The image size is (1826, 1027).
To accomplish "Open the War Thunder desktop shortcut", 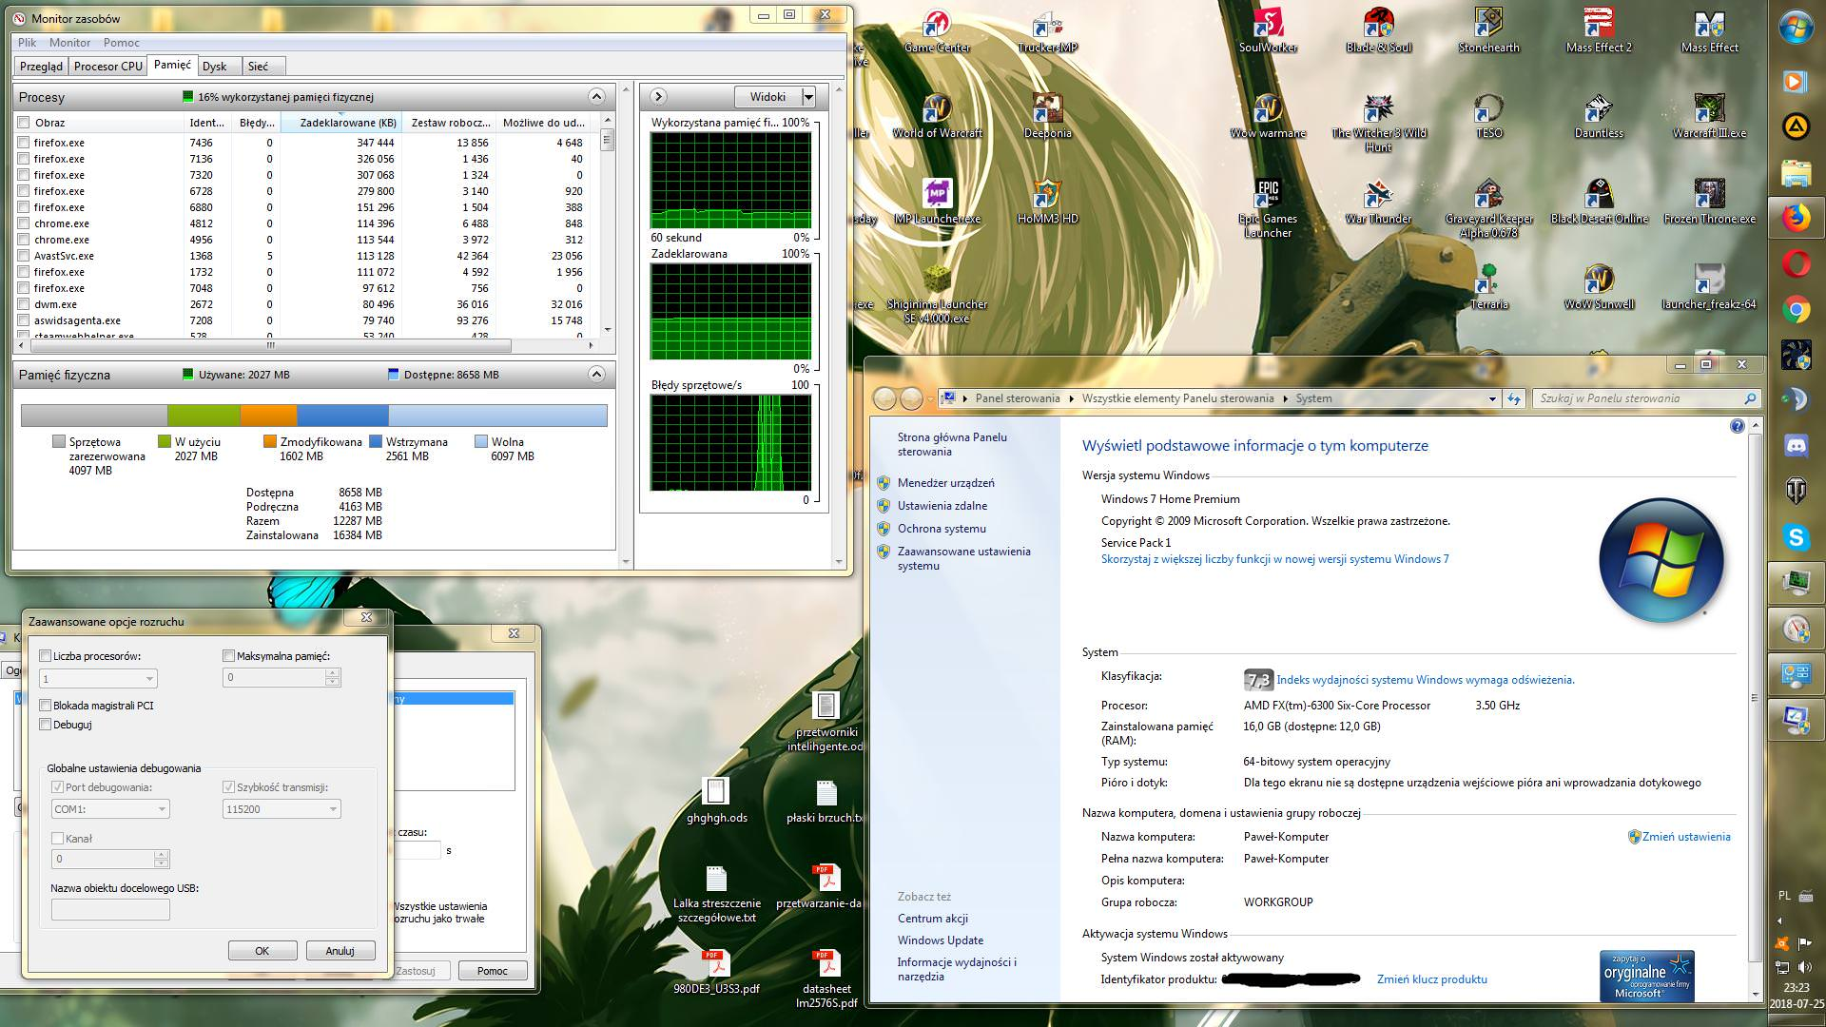I will coord(1378,202).
